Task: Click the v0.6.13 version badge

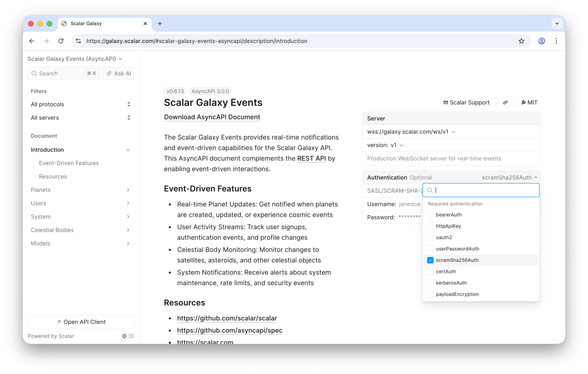Action: pos(175,91)
